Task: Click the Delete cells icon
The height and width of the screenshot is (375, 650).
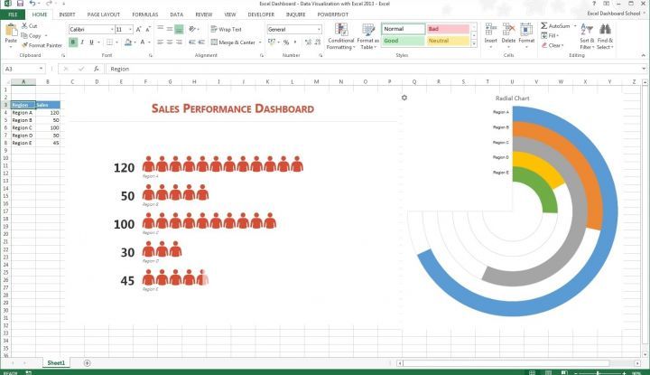Action: (508, 31)
